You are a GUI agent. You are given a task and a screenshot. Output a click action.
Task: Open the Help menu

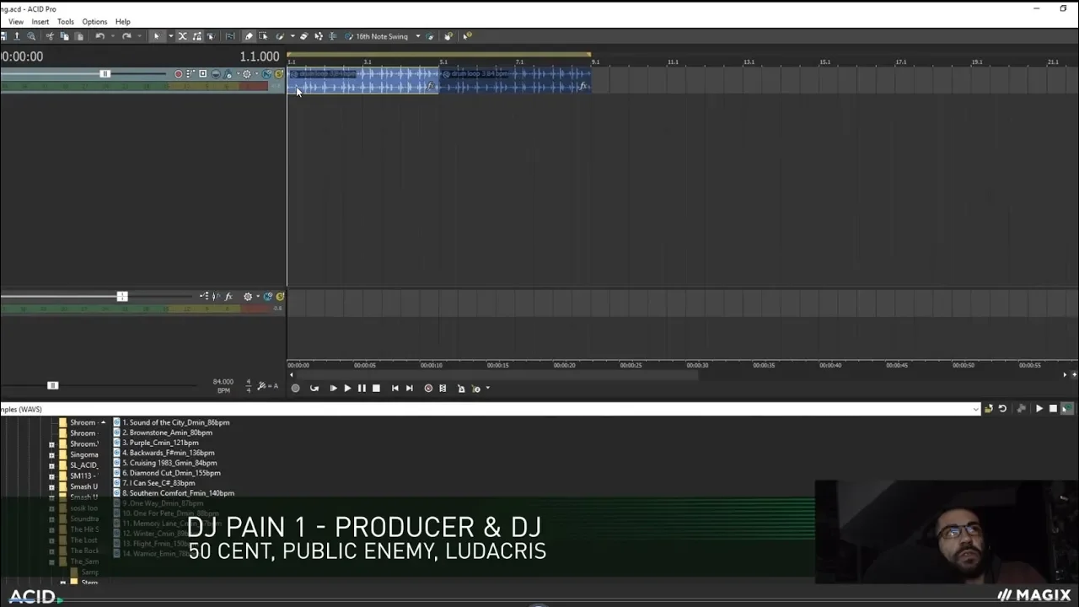pyautogui.click(x=123, y=22)
